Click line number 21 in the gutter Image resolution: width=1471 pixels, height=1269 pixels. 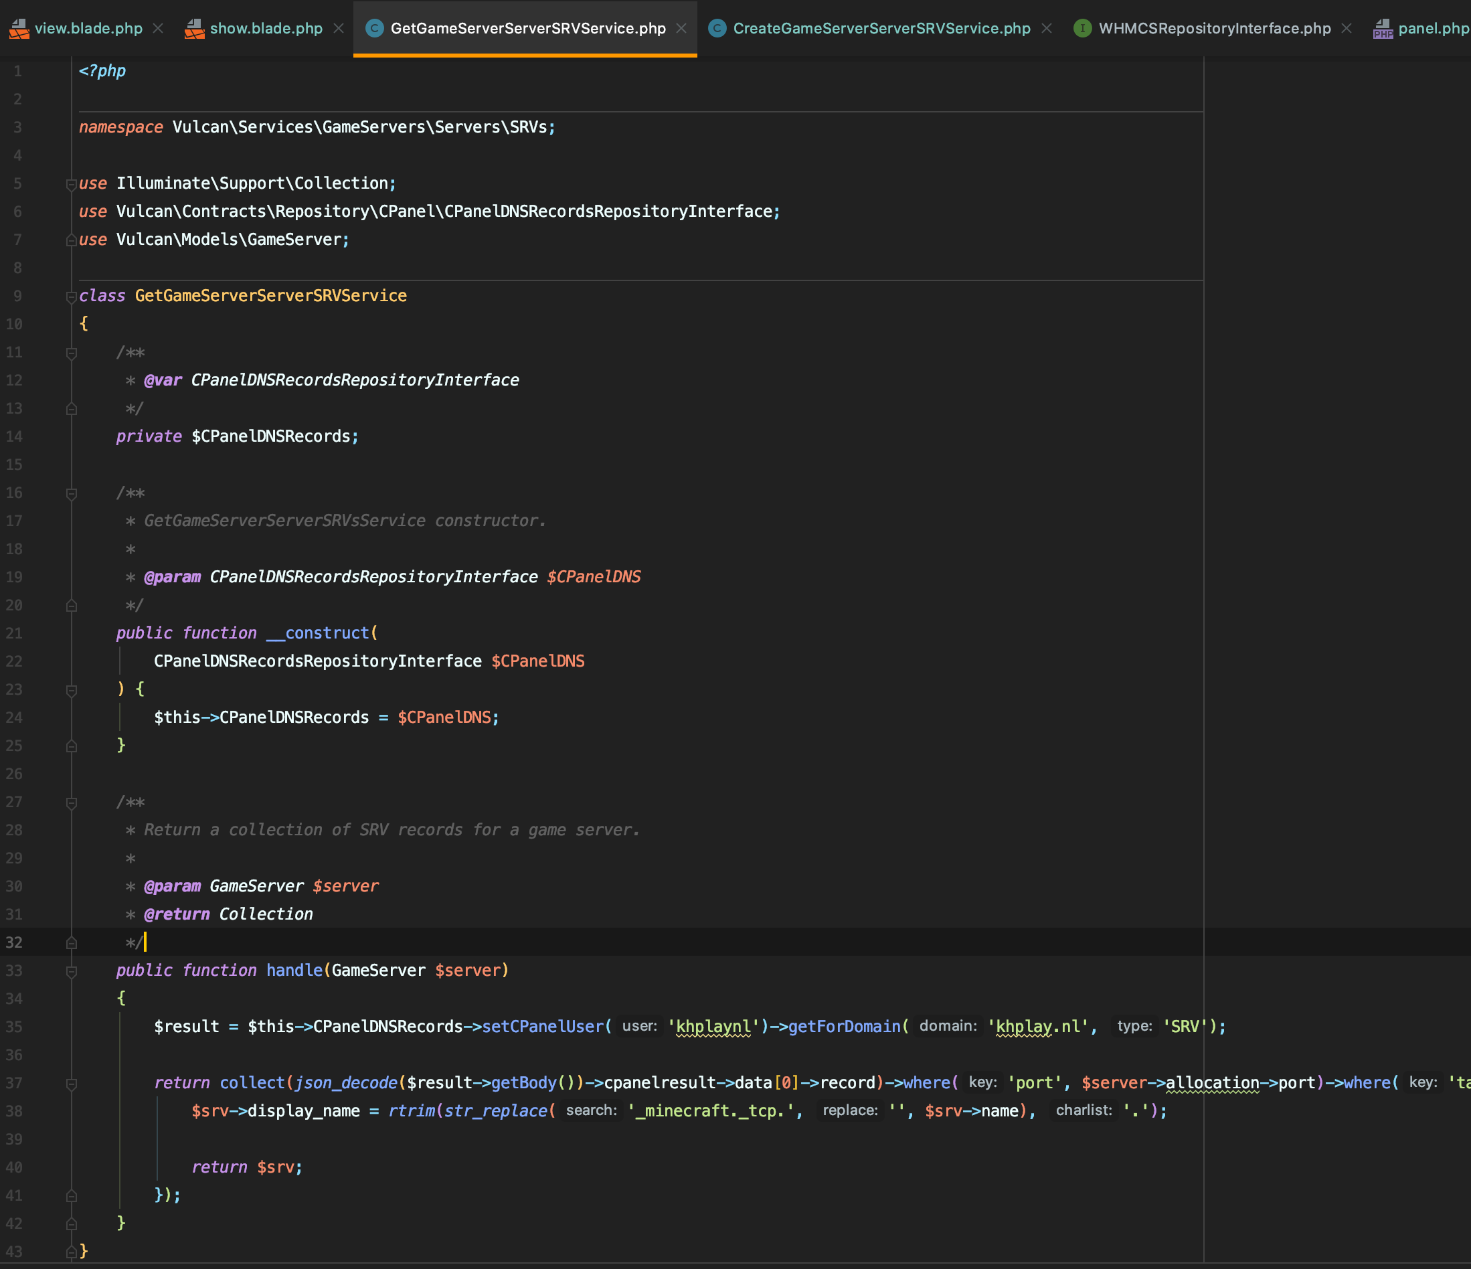(14, 633)
